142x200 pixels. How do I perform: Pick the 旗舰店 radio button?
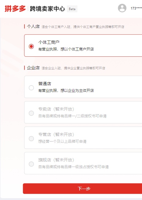point(31,164)
